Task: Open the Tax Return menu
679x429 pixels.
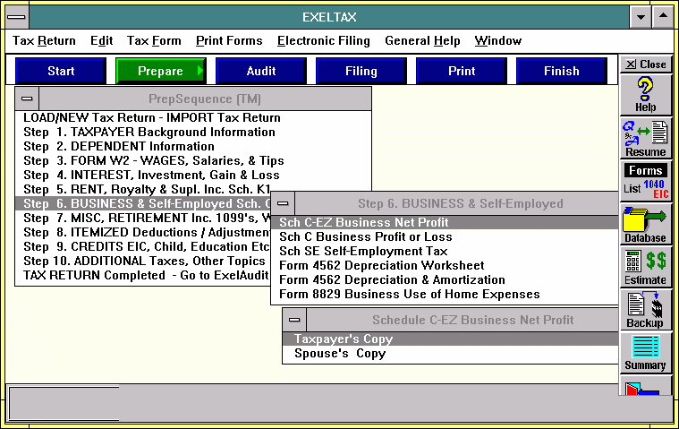Action: 44,41
